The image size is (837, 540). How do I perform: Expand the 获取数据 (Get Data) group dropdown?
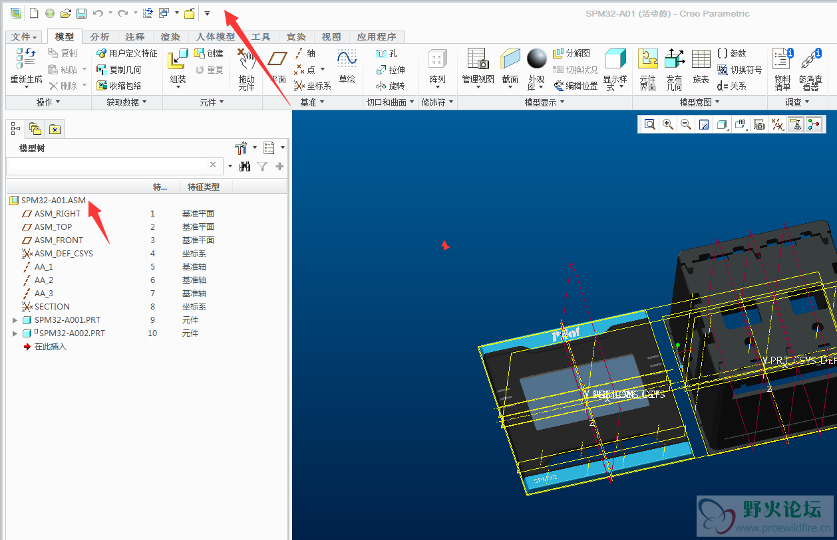click(126, 102)
